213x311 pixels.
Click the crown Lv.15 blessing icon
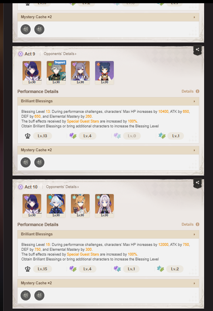tap(27, 269)
